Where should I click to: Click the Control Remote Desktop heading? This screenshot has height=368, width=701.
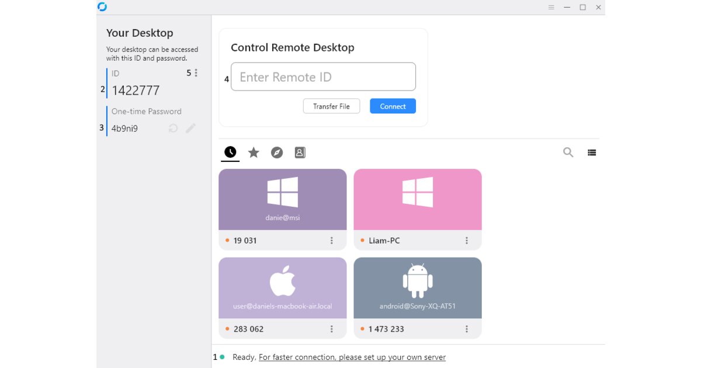[x=293, y=48]
